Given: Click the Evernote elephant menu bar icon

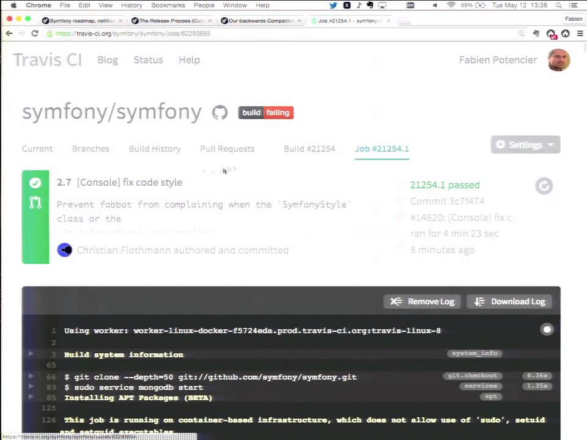Looking at the screenshot, I should click(x=370, y=5).
